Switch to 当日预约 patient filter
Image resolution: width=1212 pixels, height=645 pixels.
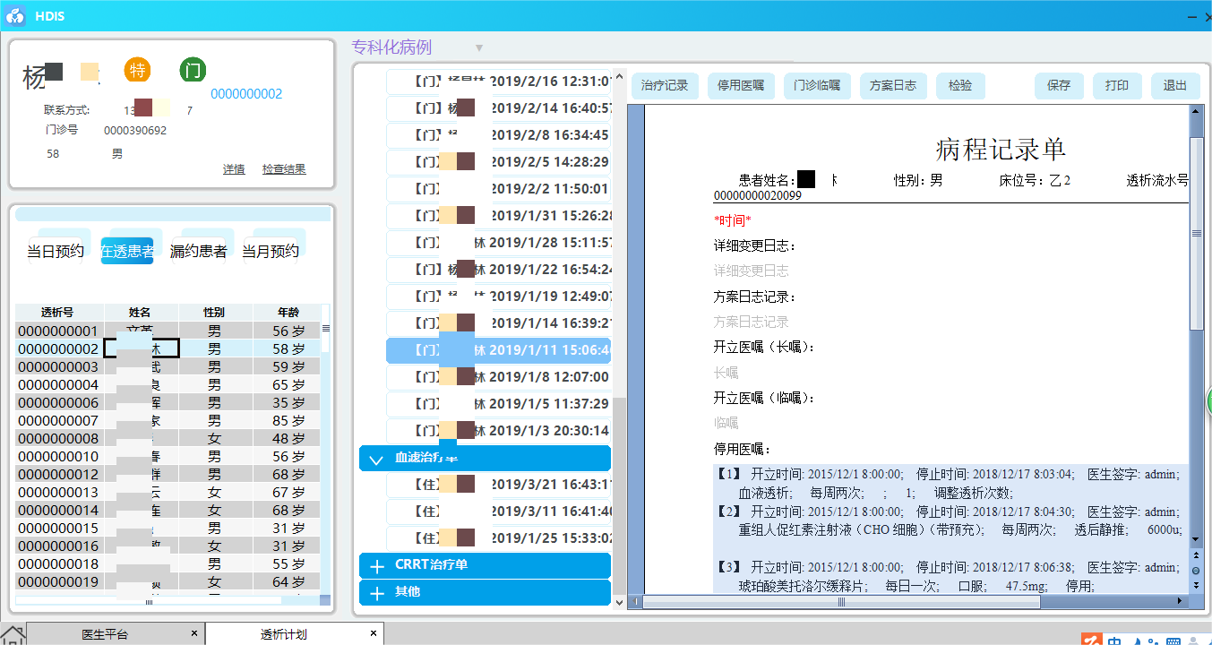pyautogui.click(x=56, y=251)
